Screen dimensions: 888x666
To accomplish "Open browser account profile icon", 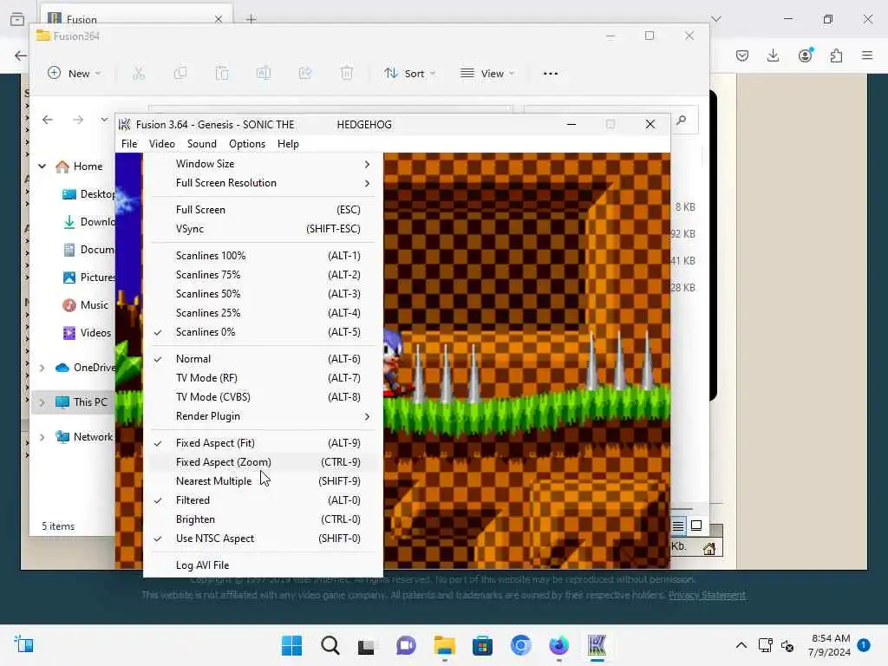I will tap(806, 55).
